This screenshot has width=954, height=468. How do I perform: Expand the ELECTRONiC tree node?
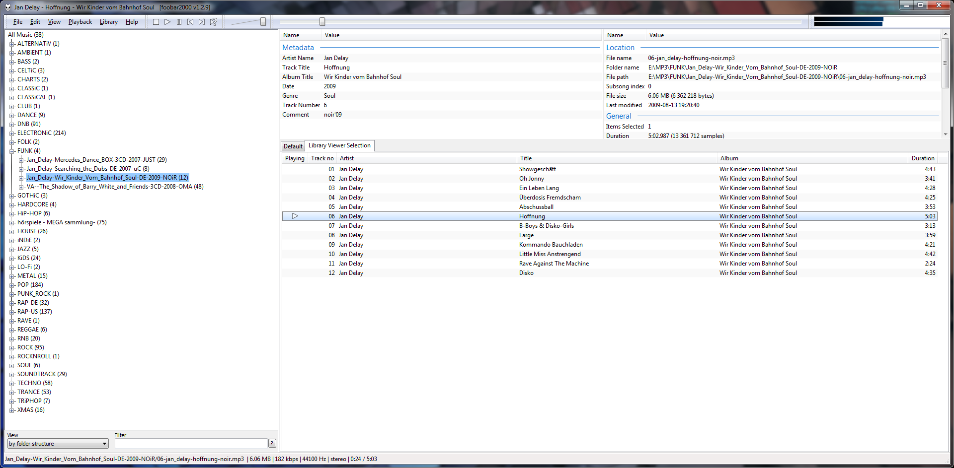coord(12,133)
